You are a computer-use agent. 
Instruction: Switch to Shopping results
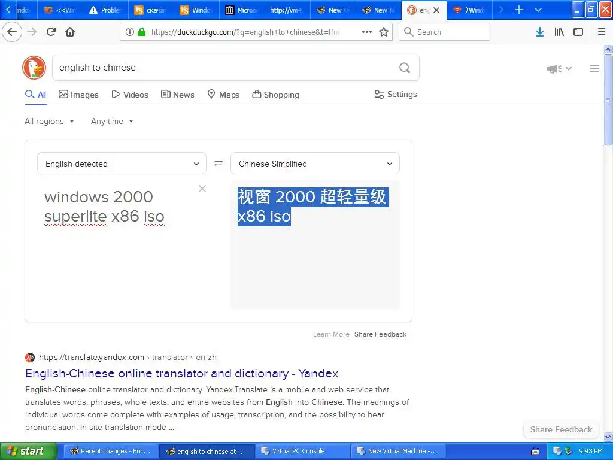point(275,95)
